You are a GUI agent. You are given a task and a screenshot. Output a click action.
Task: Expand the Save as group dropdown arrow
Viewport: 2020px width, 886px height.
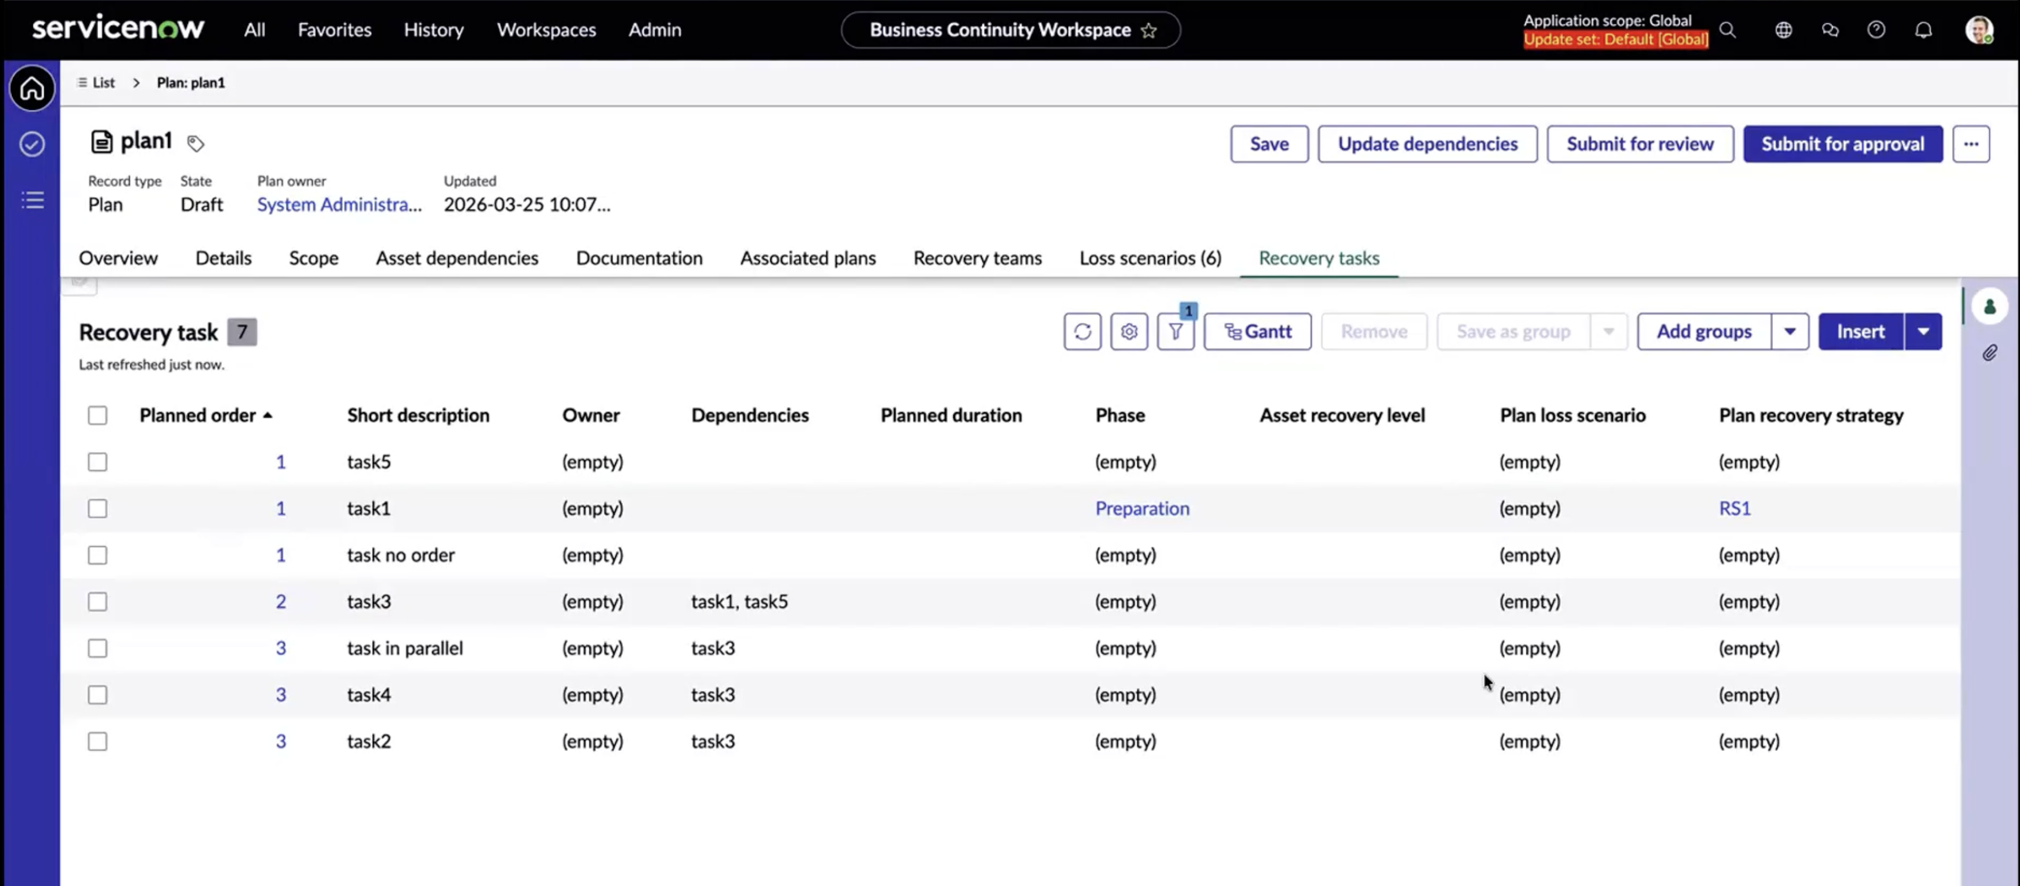coord(1608,331)
